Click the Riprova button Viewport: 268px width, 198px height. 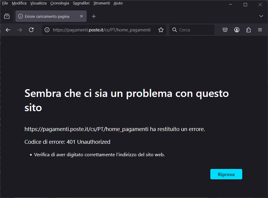click(x=226, y=174)
